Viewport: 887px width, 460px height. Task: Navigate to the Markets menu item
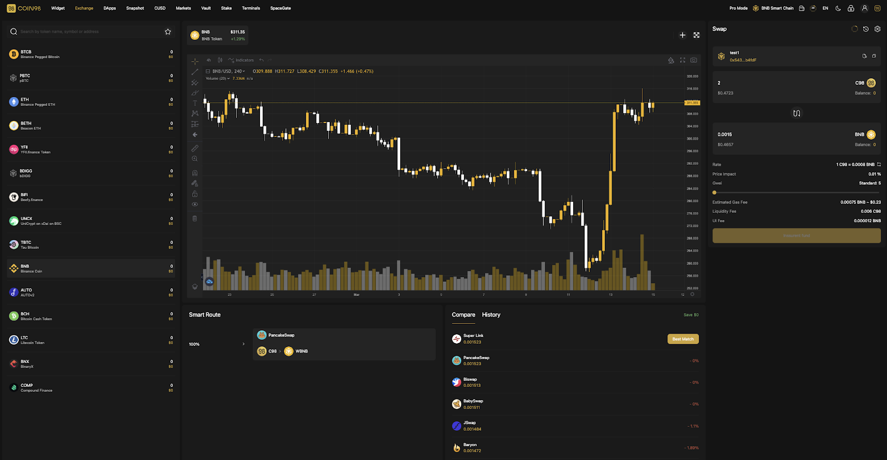pyautogui.click(x=183, y=8)
